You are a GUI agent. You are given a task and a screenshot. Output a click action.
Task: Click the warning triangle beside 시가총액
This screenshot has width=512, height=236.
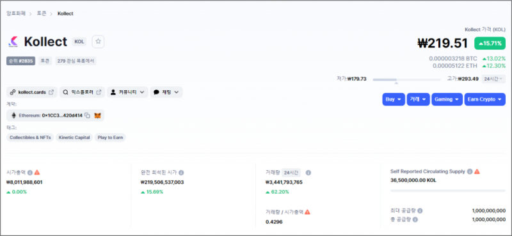(x=37, y=172)
